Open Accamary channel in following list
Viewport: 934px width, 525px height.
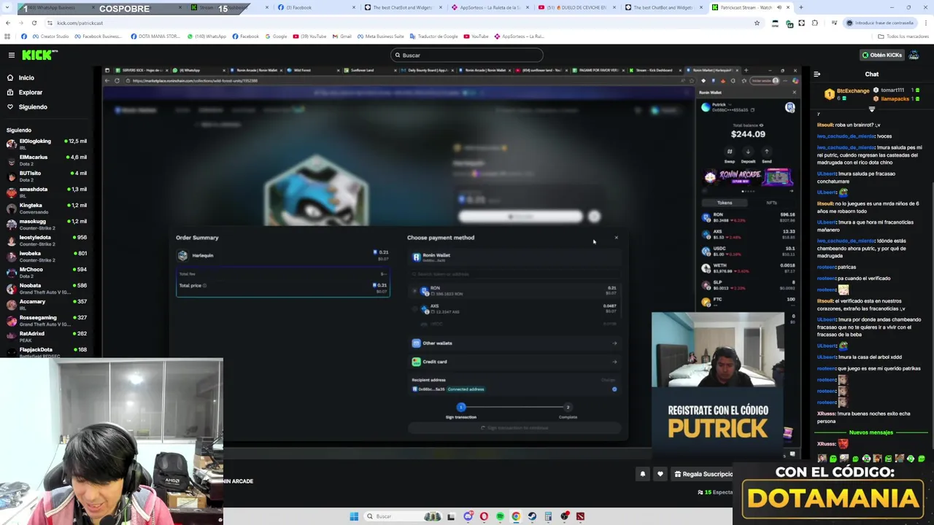(x=47, y=304)
